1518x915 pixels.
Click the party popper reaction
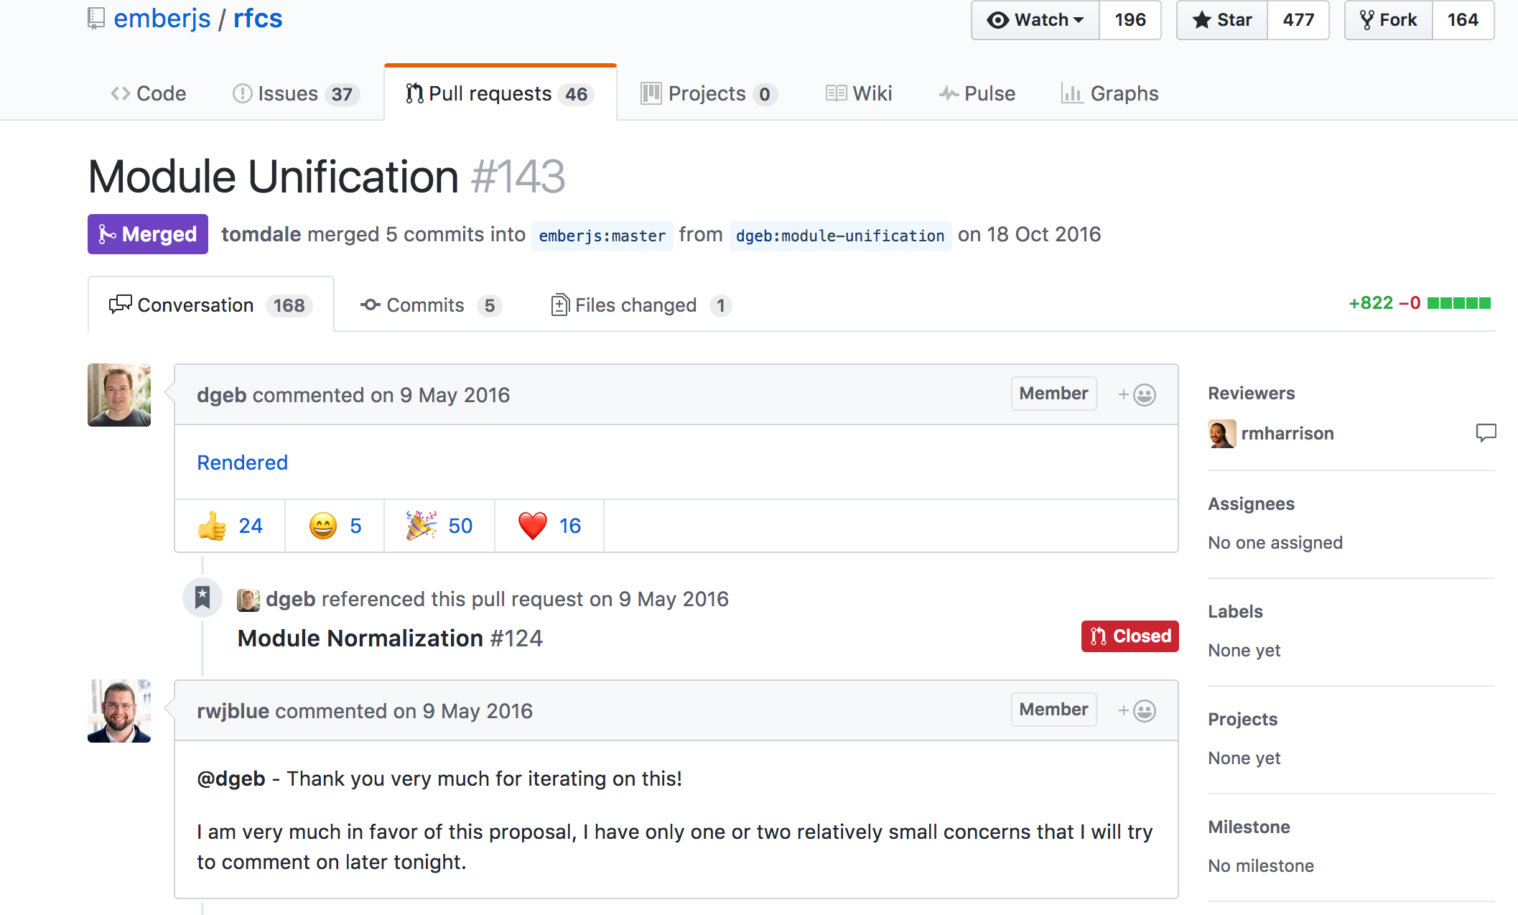click(439, 526)
